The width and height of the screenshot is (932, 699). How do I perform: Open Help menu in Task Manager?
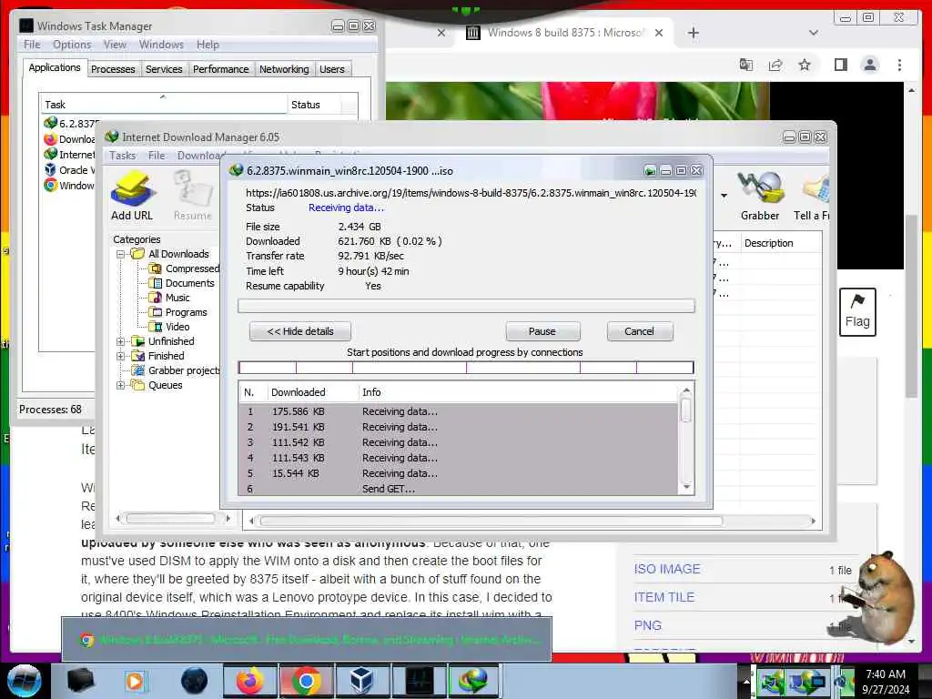[x=208, y=45]
